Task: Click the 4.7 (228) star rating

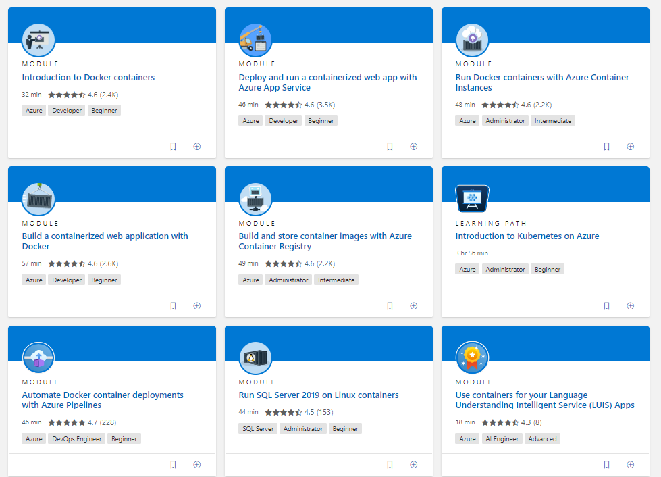Action: pyautogui.click(x=82, y=422)
